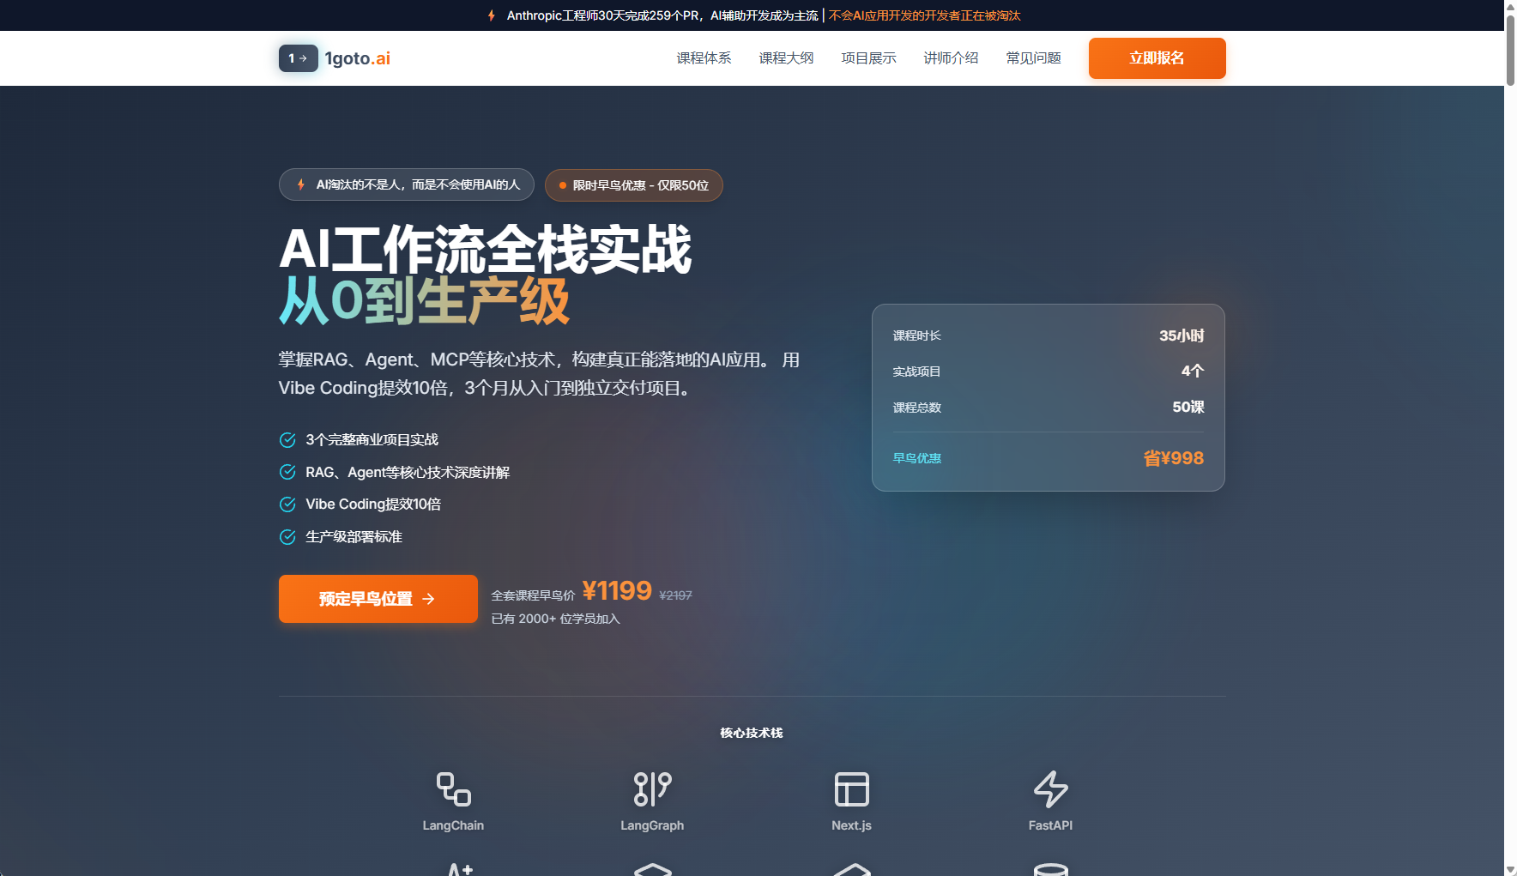Image resolution: width=1517 pixels, height=876 pixels.
Task: Click the 从0到生产级 gradient headline
Action: tap(424, 301)
